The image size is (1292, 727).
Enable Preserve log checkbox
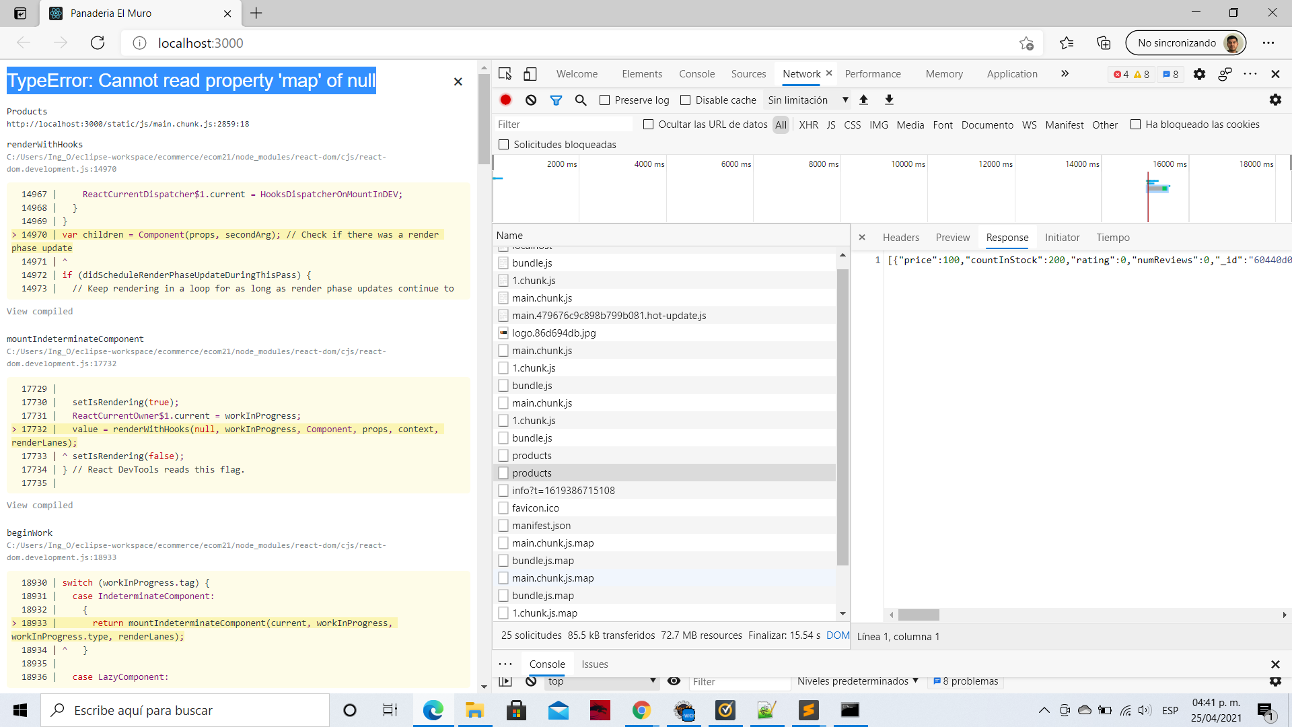tap(604, 100)
